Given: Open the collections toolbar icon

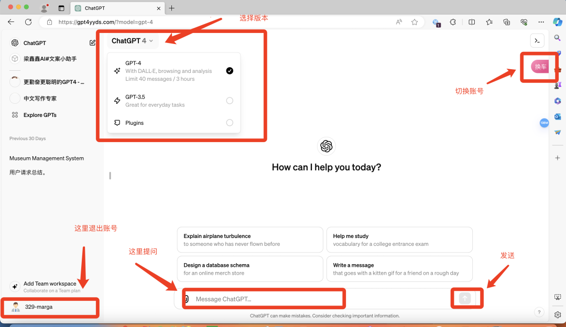Looking at the screenshot, I should coord(506,22).
